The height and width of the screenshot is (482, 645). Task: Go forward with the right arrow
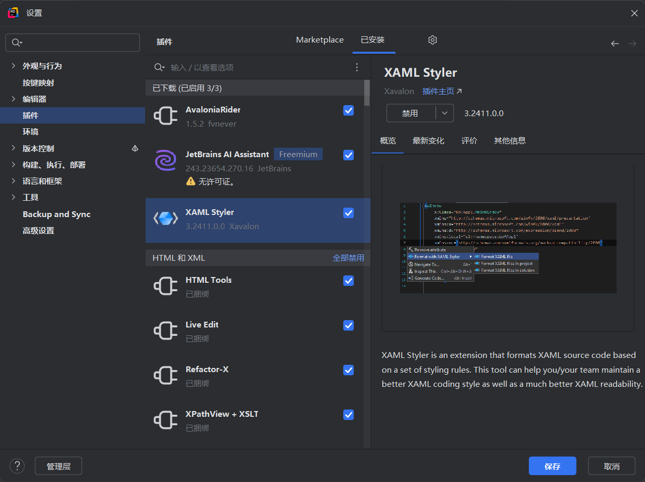click(632, 44)
